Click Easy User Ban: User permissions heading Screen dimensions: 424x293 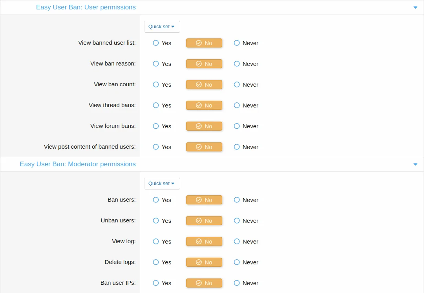click(86, 7)
